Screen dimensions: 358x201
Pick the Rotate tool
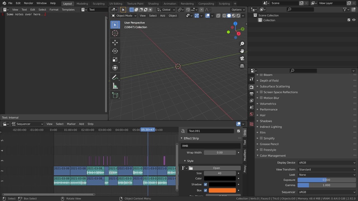pyautogui.click(x=115, y=51)
